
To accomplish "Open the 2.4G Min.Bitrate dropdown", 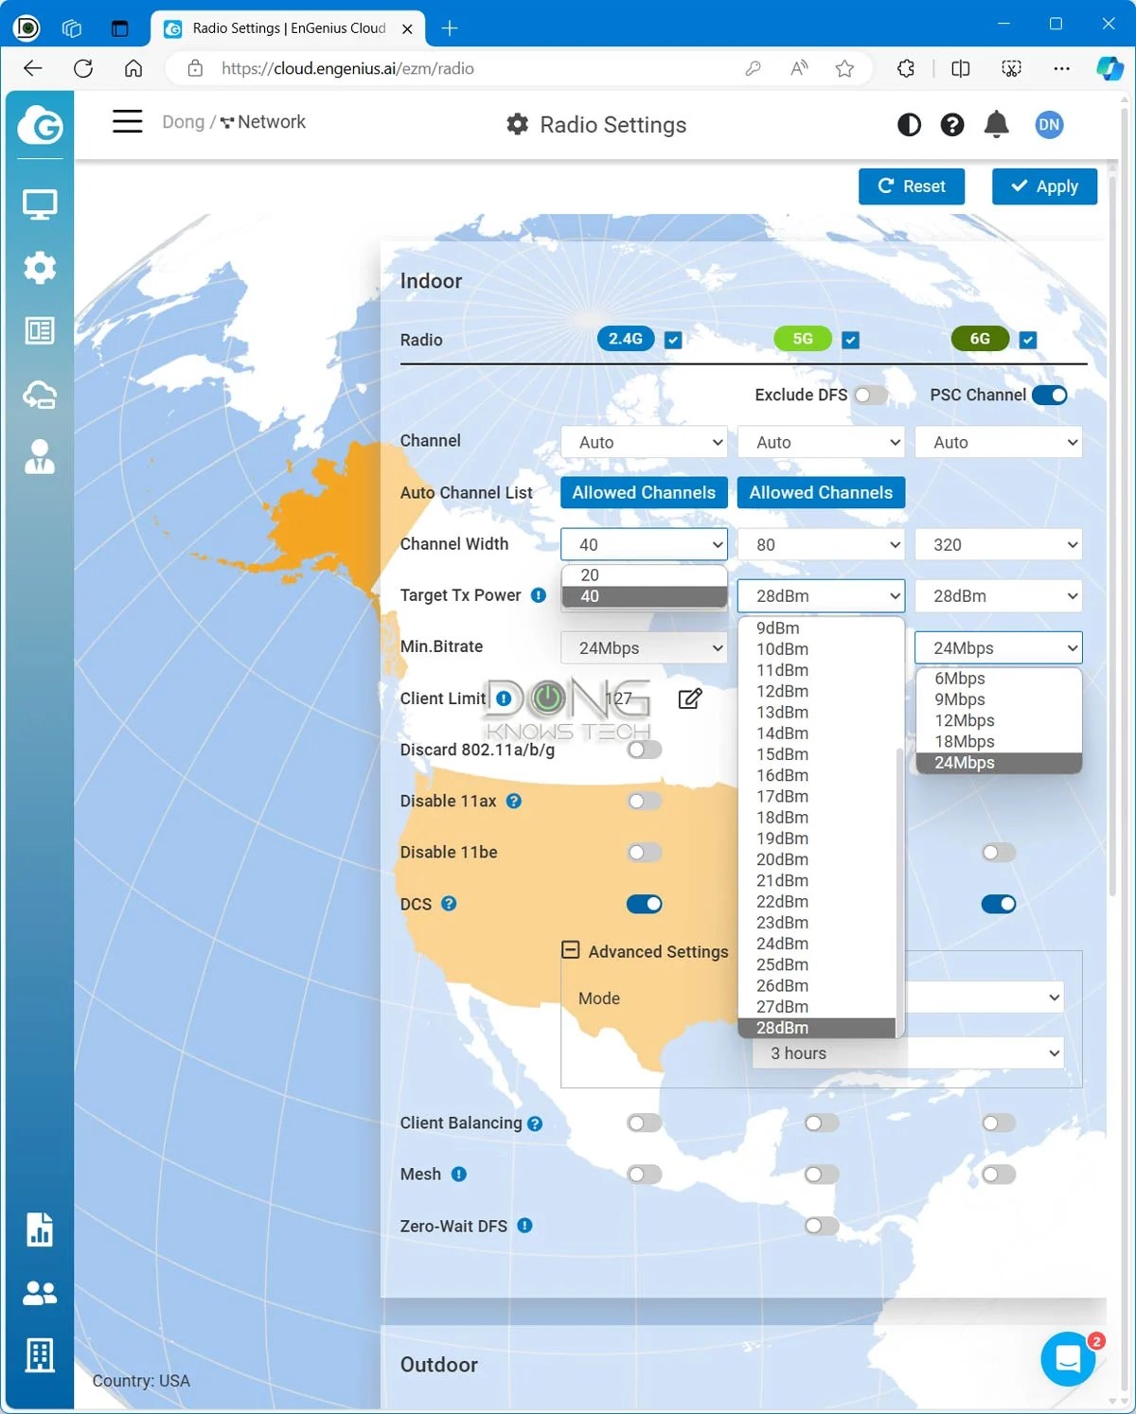I will click(645, 647).
